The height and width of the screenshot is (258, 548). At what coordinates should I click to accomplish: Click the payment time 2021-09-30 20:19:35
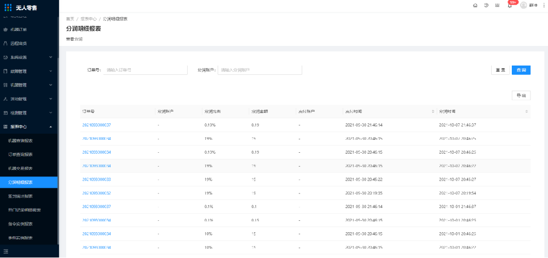coord(364,193)
